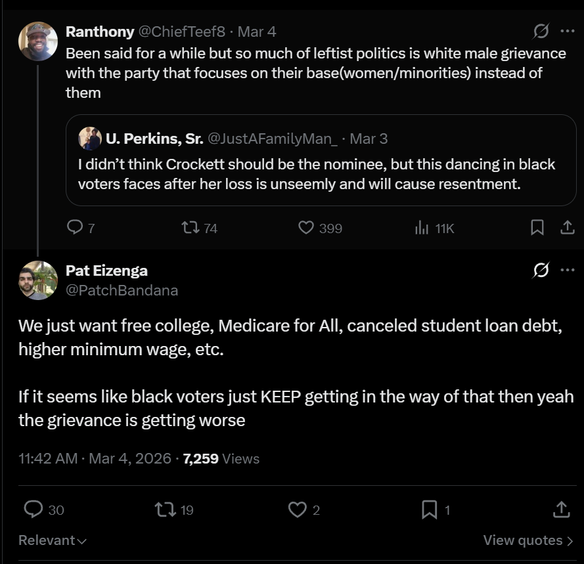Repost Pat Eizenga's post with 19 reposts
Screen dimensions: 584x564
tap(163, 510)
